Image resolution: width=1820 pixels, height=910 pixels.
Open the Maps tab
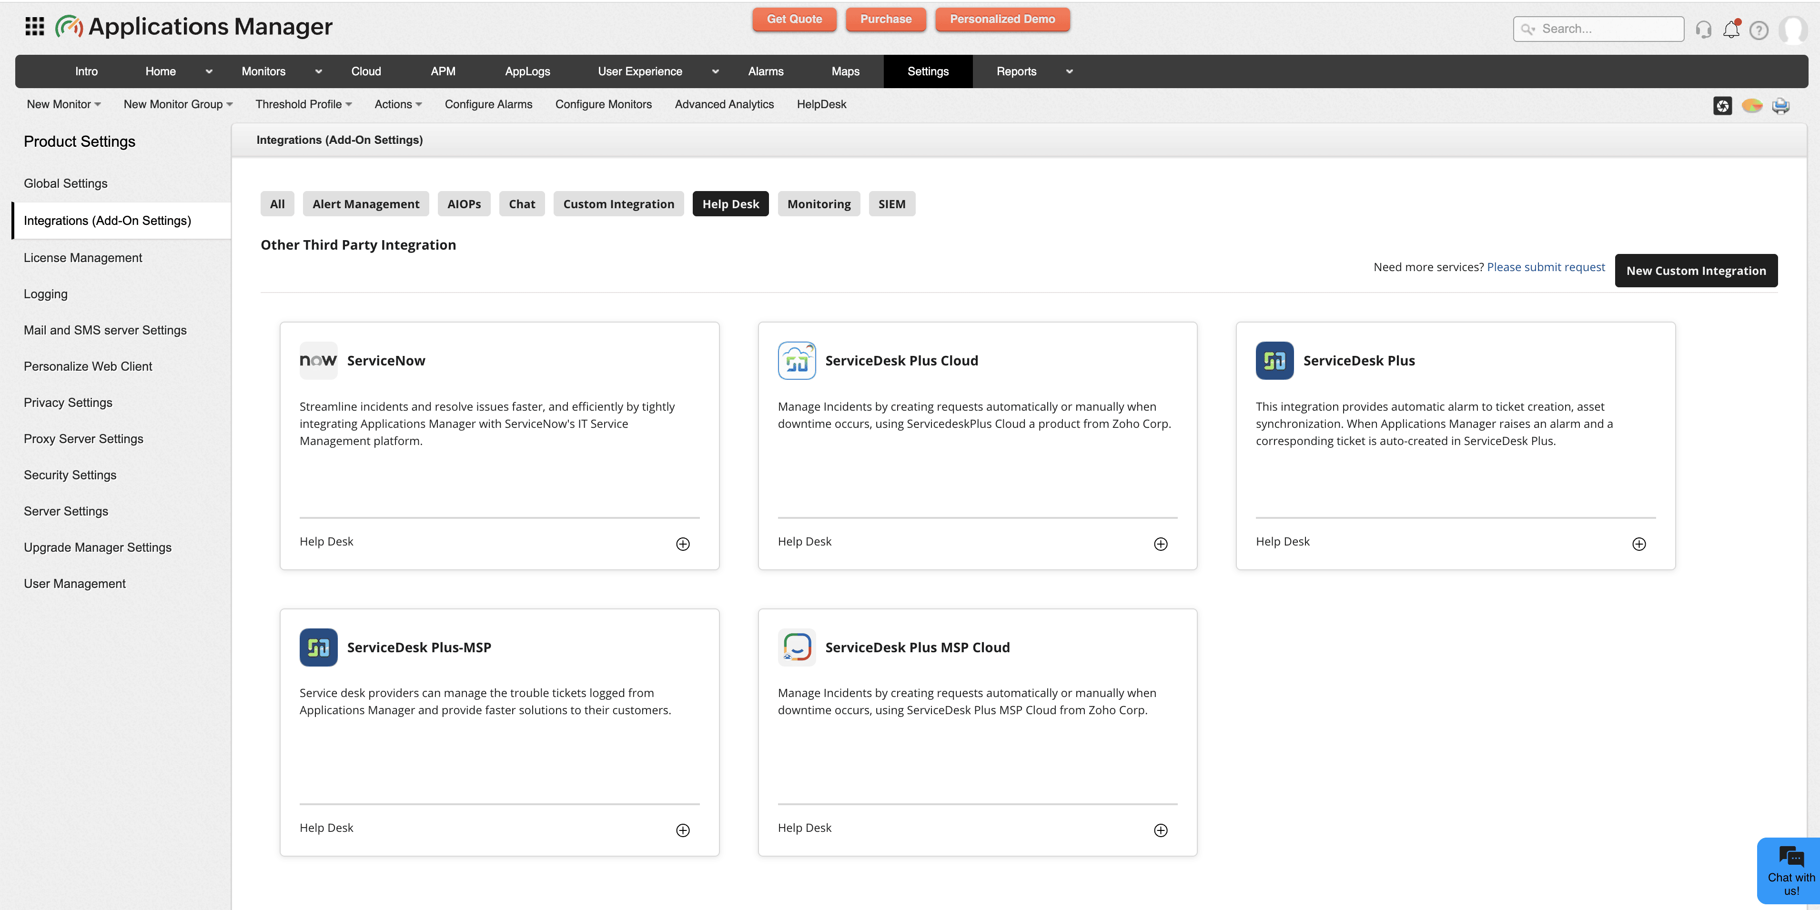[845, 71]
